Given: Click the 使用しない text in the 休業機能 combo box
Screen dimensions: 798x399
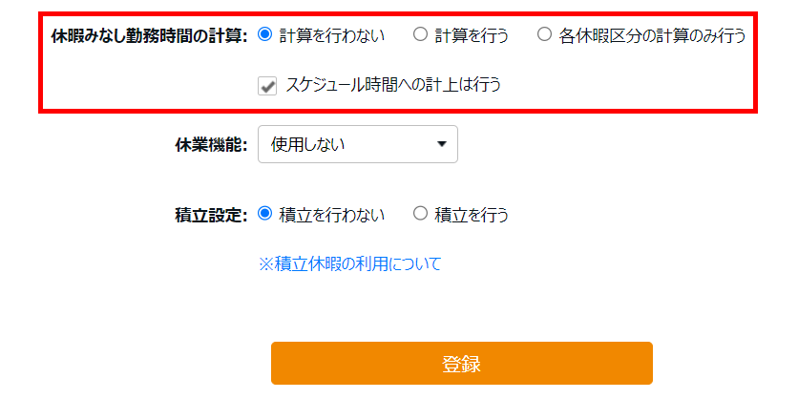Looking at the screenshot, I should [x=307, y=145].
